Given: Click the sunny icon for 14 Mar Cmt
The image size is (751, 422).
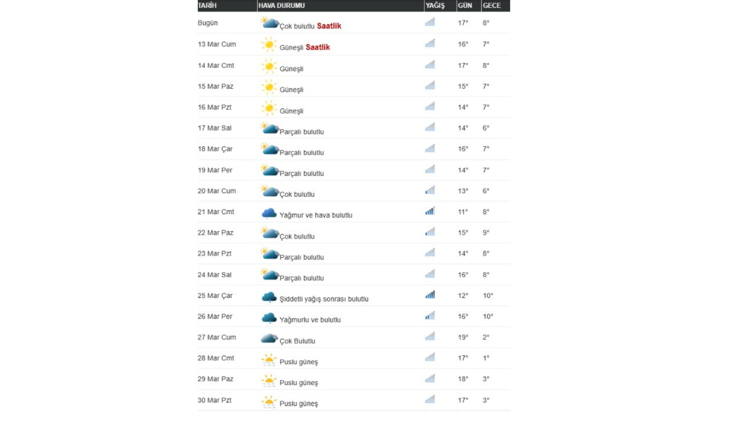Looking at the screenshot, I should [x=269, y=66].
